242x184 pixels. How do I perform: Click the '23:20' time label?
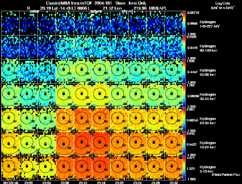coord(119,183)
